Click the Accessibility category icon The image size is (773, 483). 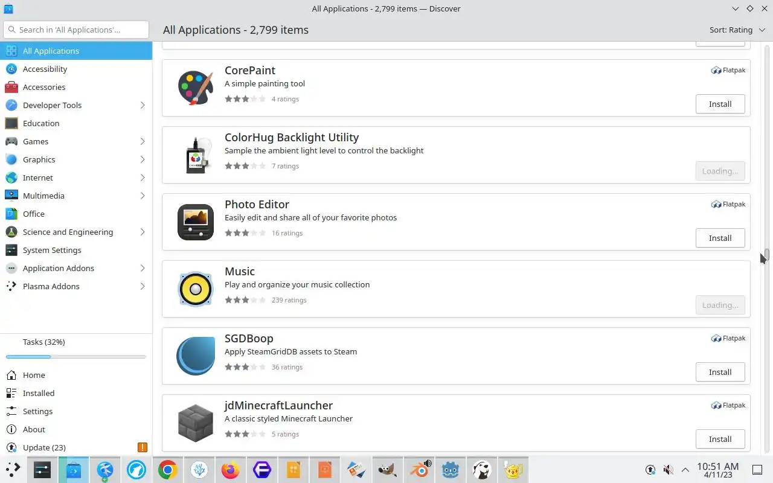pyautogui.click(x=11, y=69)
